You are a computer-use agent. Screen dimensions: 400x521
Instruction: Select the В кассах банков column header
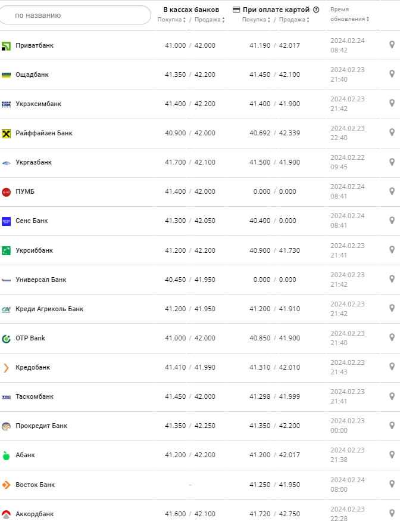pos(191,10)
